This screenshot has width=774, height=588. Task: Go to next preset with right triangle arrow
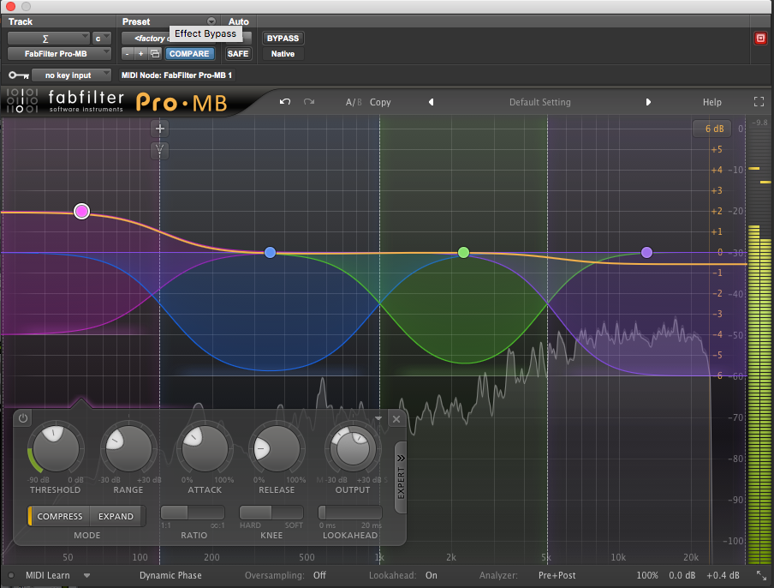[648, 102]
